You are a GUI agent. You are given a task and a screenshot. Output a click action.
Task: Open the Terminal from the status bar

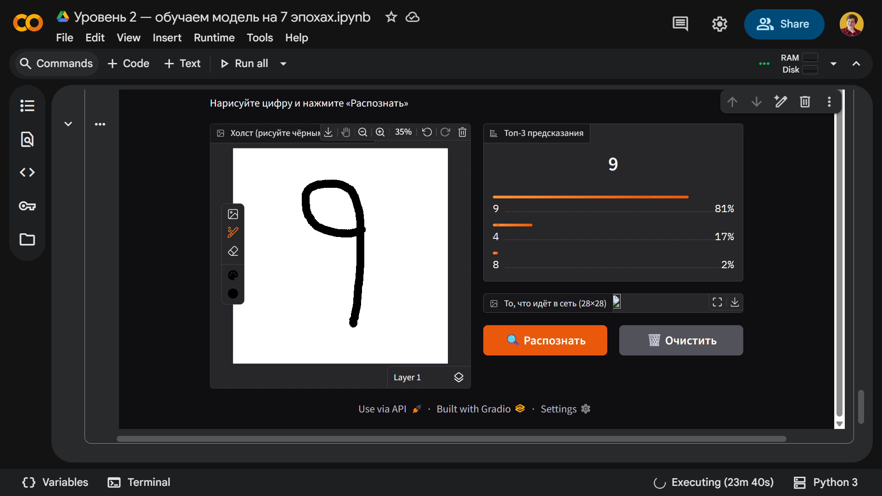tap(139, 482)
